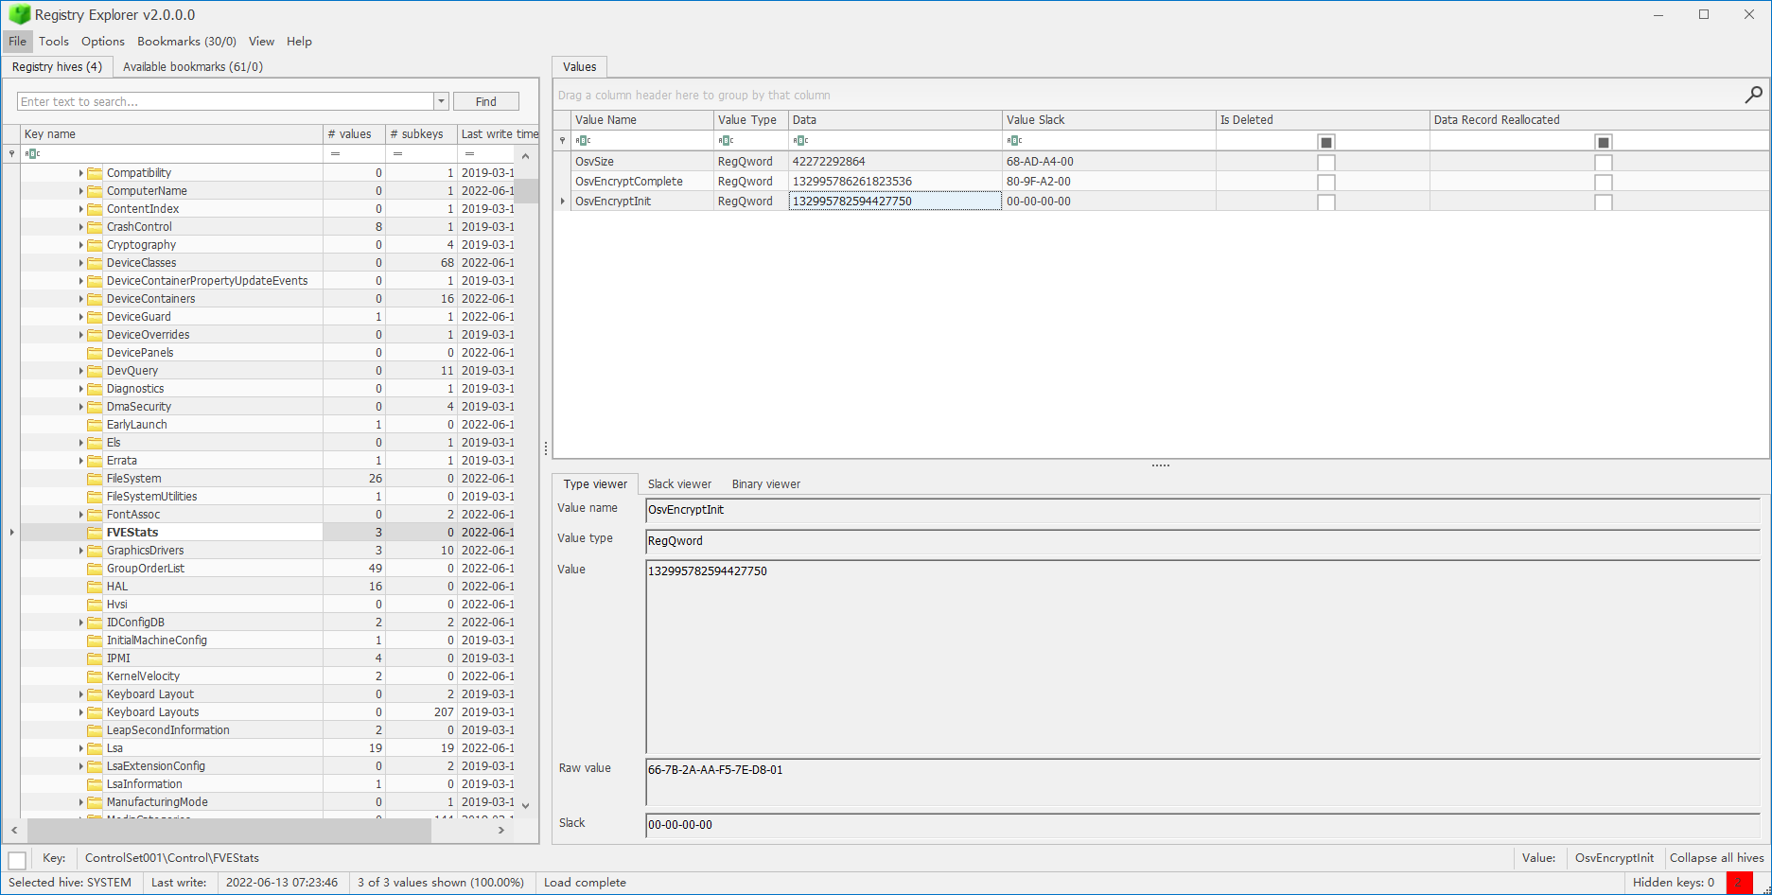Image resolution: width=1772 pixels, height=895 pixels.
Task: Click the Value Slack column filter icon
Action: click(1014, 141)
